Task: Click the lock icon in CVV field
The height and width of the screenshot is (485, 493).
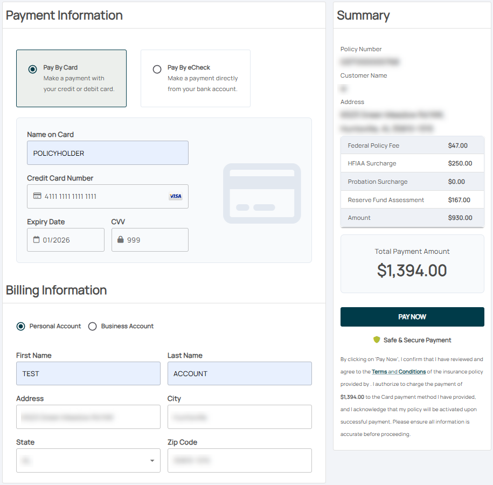Action: point(121,240)
